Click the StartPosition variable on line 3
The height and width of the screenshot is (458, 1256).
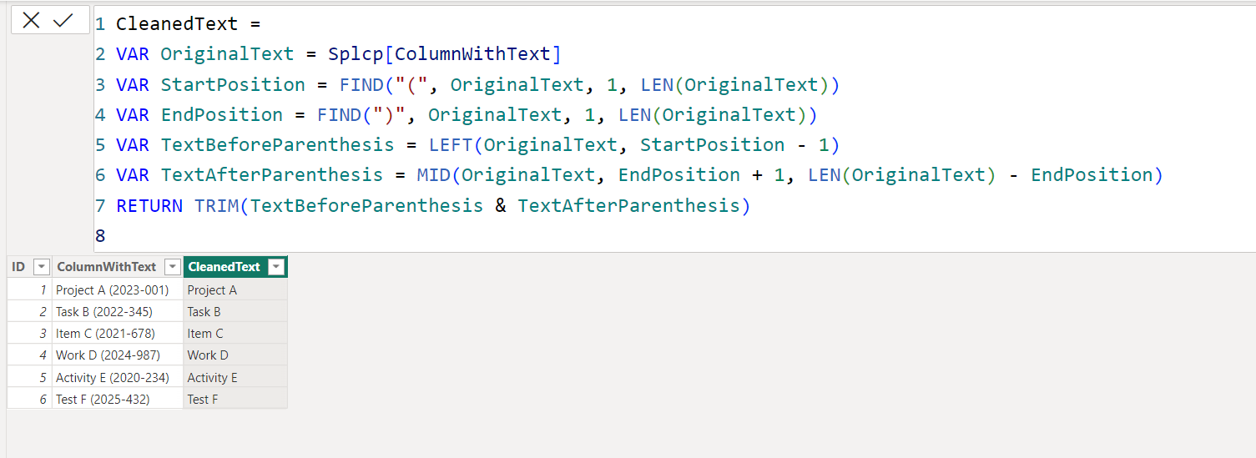coord(233,84)
